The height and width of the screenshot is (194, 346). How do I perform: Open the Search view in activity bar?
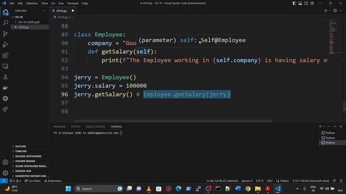[x=5, y=23]
